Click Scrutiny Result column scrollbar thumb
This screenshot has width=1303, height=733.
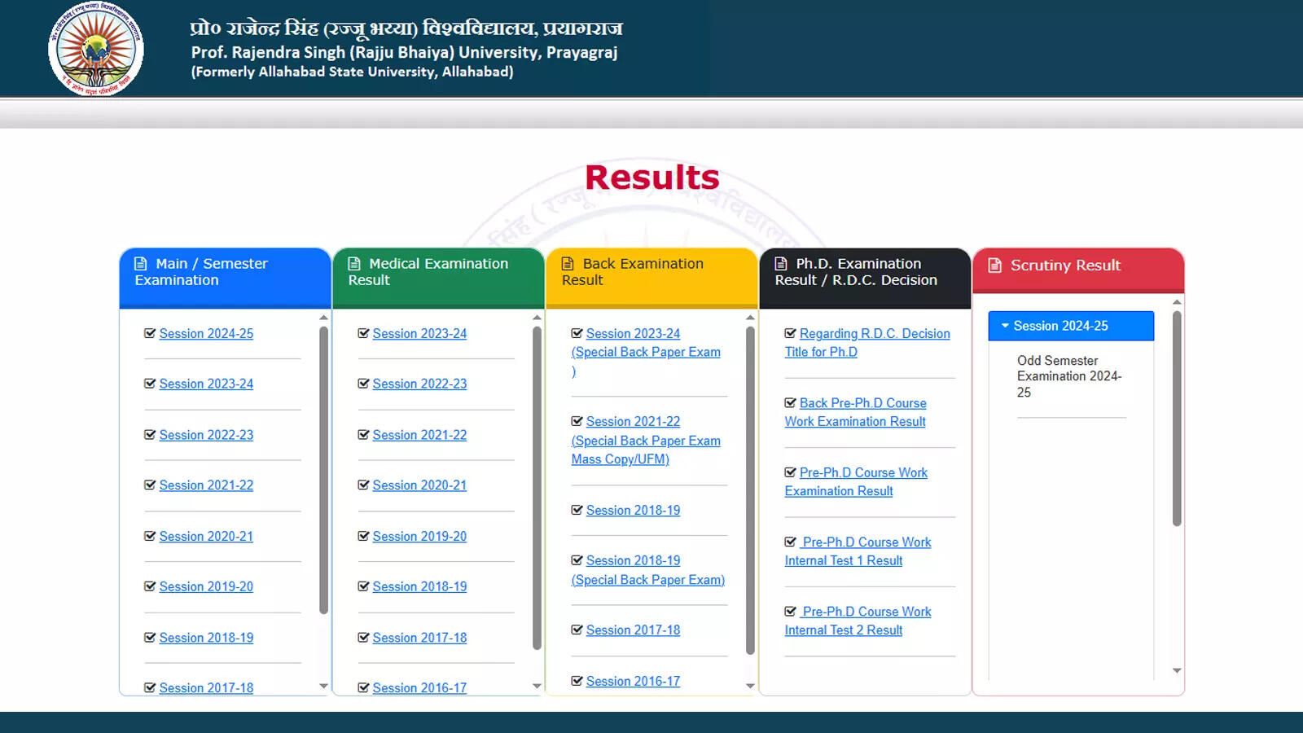(1177, 419)
